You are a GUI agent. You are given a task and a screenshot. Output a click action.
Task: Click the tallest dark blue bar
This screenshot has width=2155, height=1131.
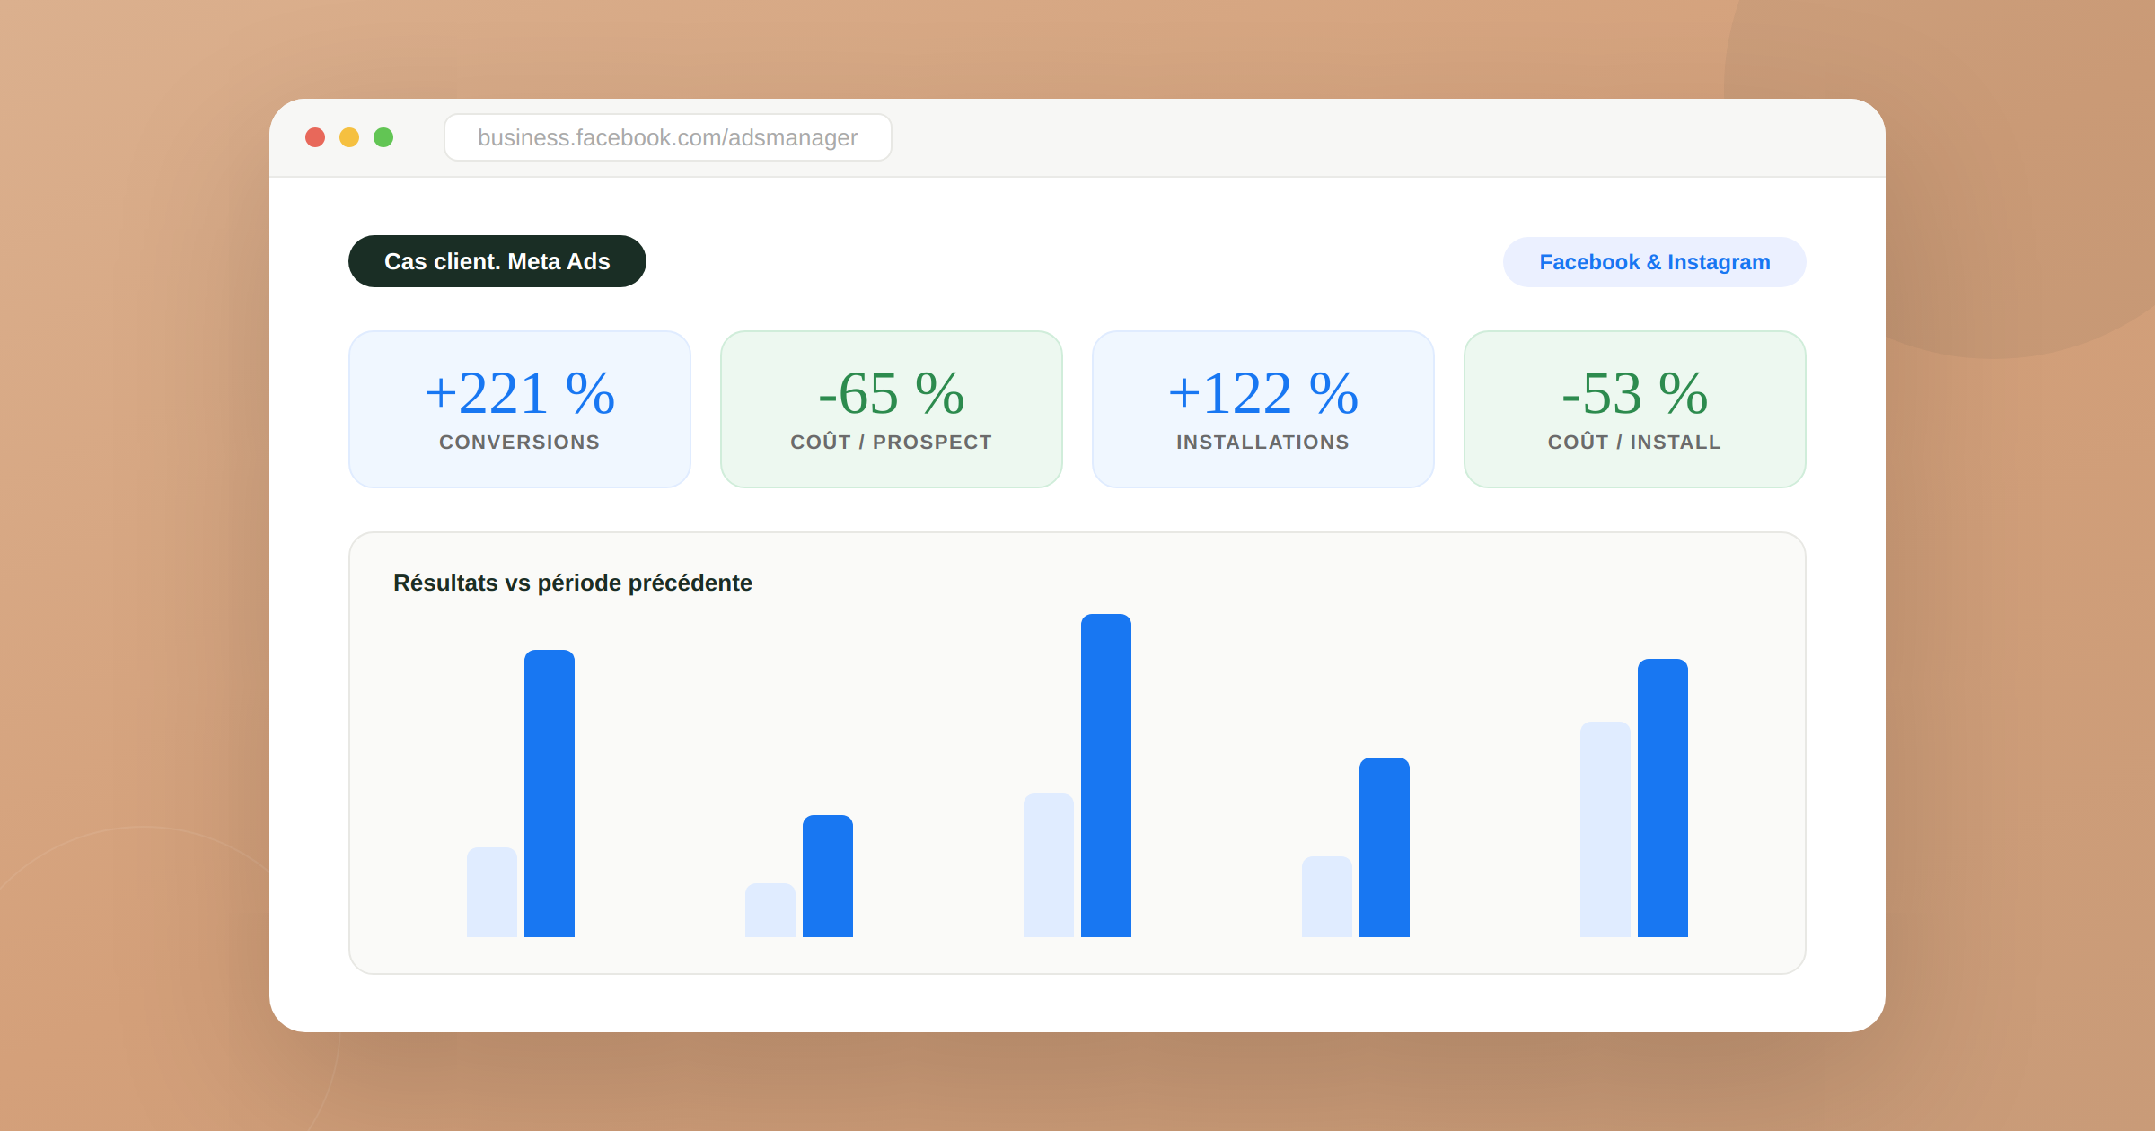click(1106, 776)
